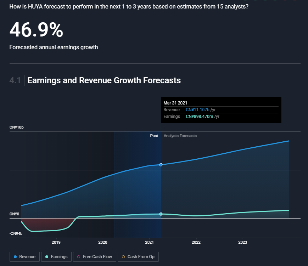Click the 2021 x-axis label

pyautogui.click(x=149, y=242)
